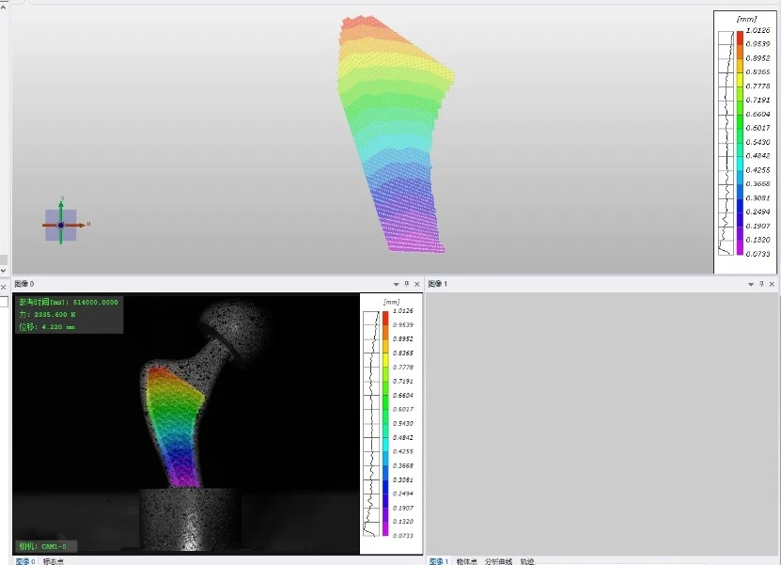Click the 位移: 4.220 mm overlay text
Image resolution: width=781 pixels, height=565 pixels.
click(x=47, y=327)
